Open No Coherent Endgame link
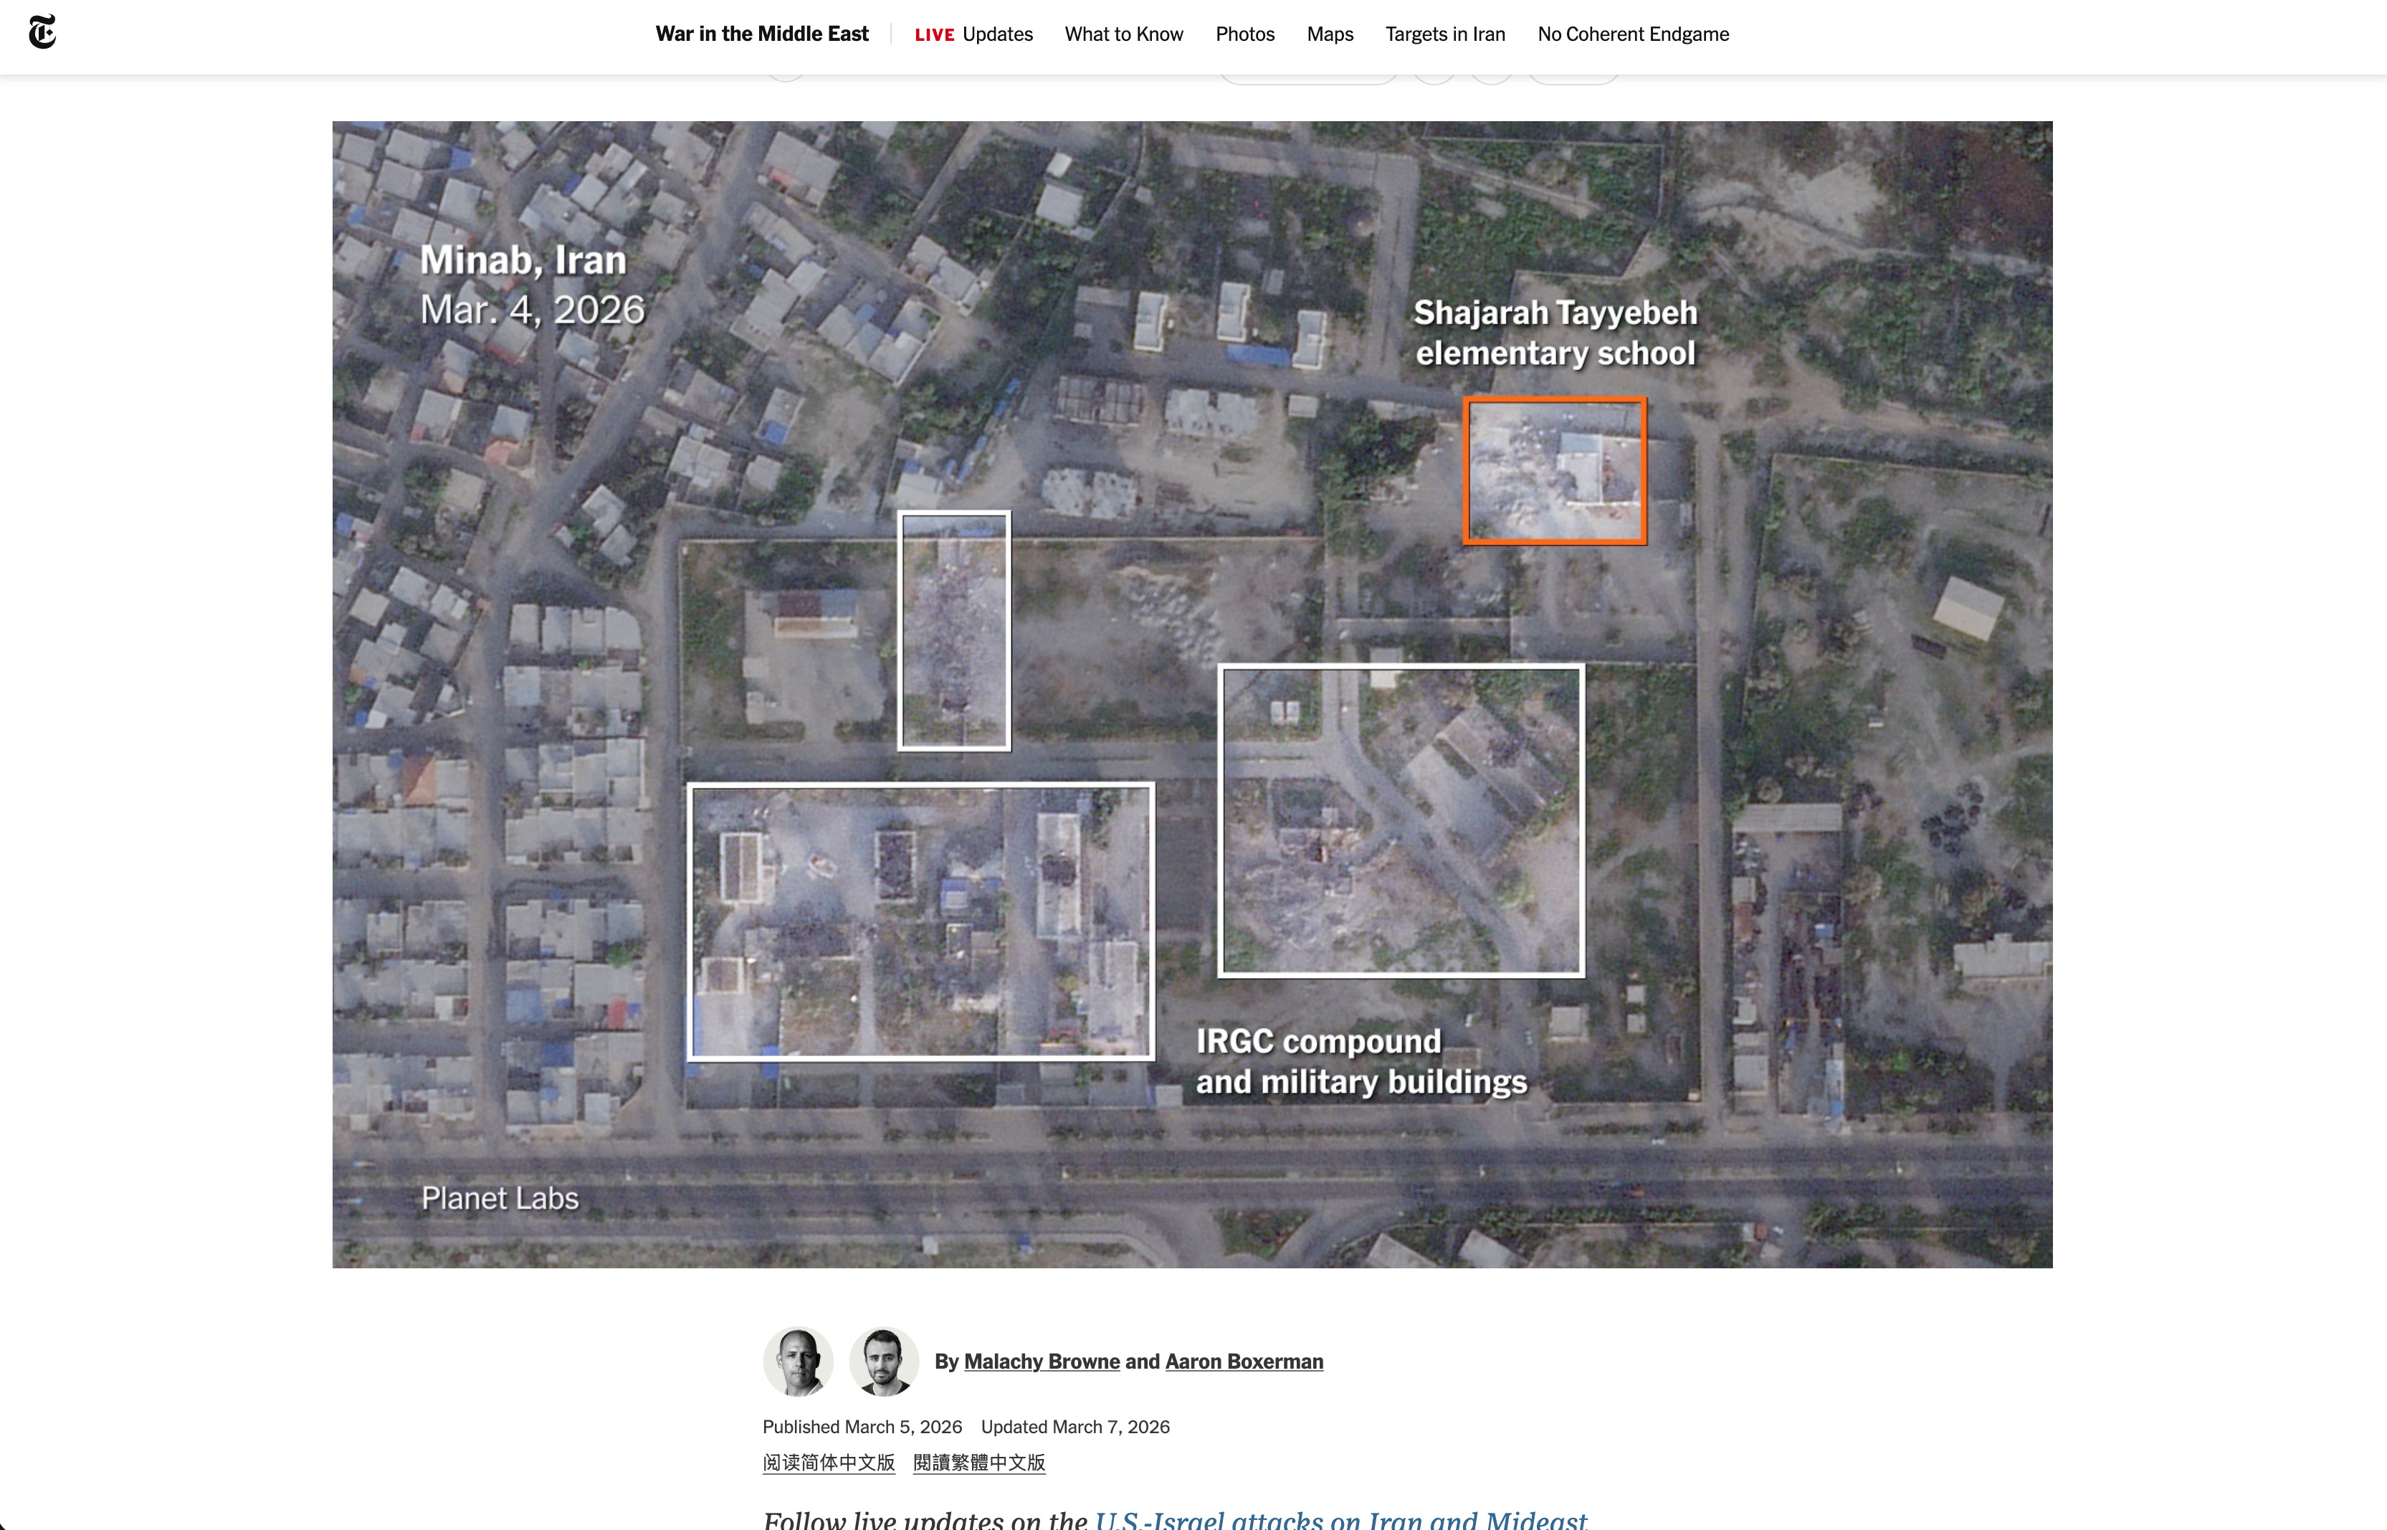The image size is (2387, 1530). (1632, 34)
